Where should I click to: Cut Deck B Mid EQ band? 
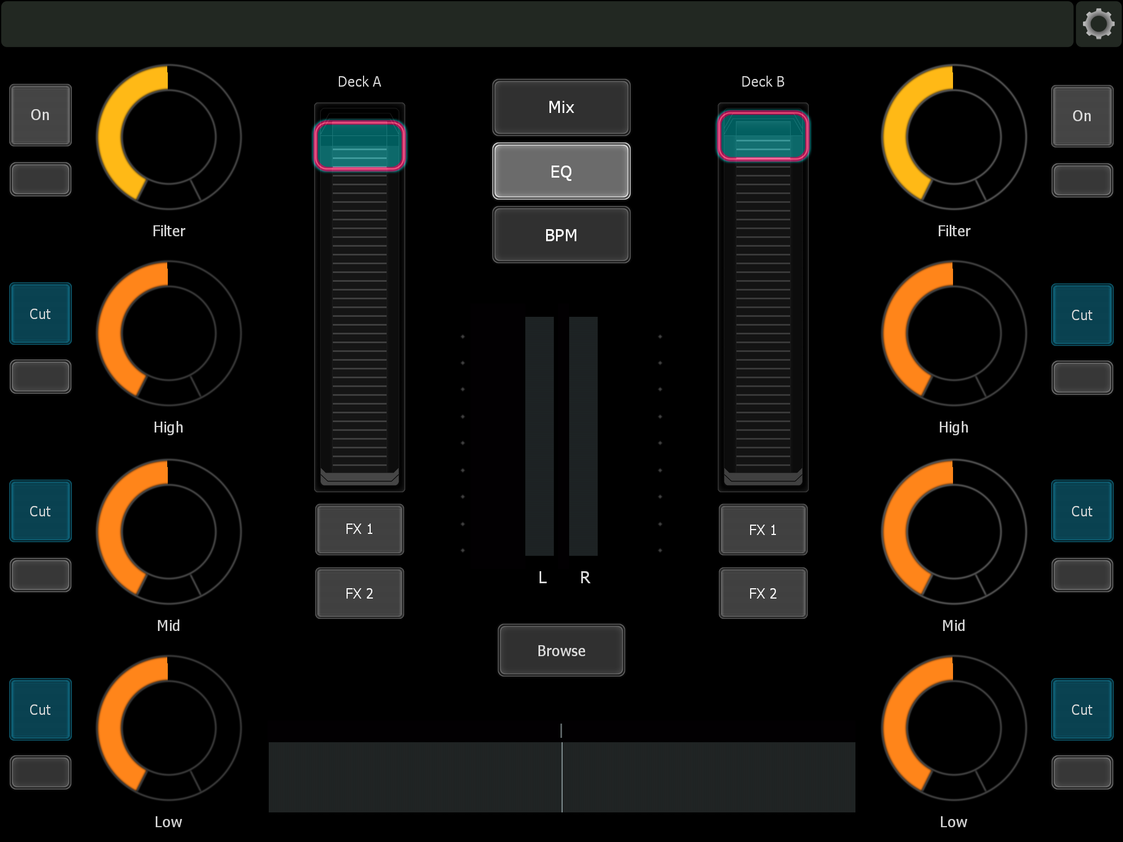click(1082, 511)
